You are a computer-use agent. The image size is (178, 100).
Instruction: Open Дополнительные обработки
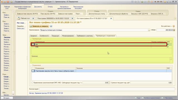pyautogui.click(x=119, y=14)
